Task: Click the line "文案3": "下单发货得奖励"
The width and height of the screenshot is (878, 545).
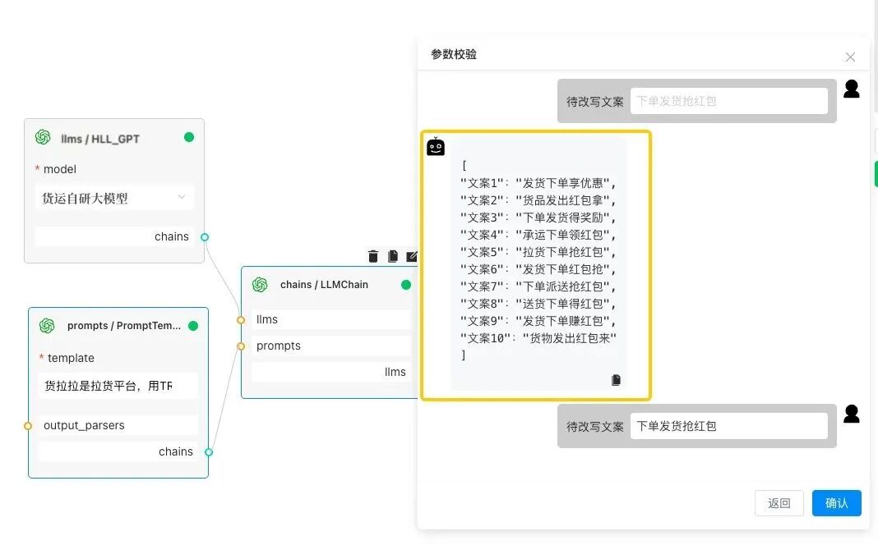Action: pyautogui.click(x=538, y=218)
